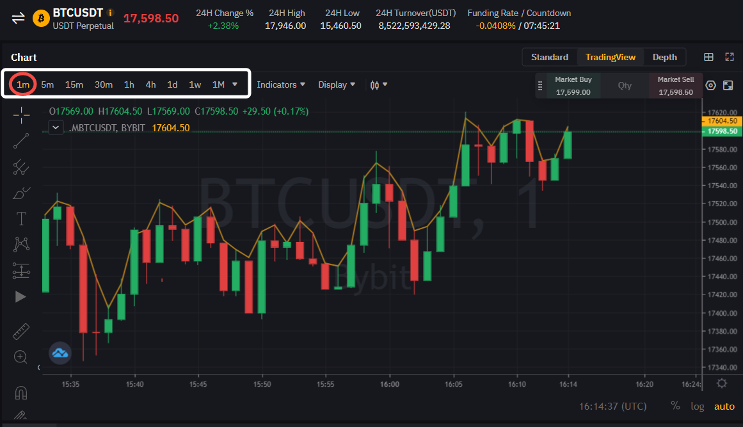
Task: Expand the Display dropdown menu
Action: click(x=337, y=85)
